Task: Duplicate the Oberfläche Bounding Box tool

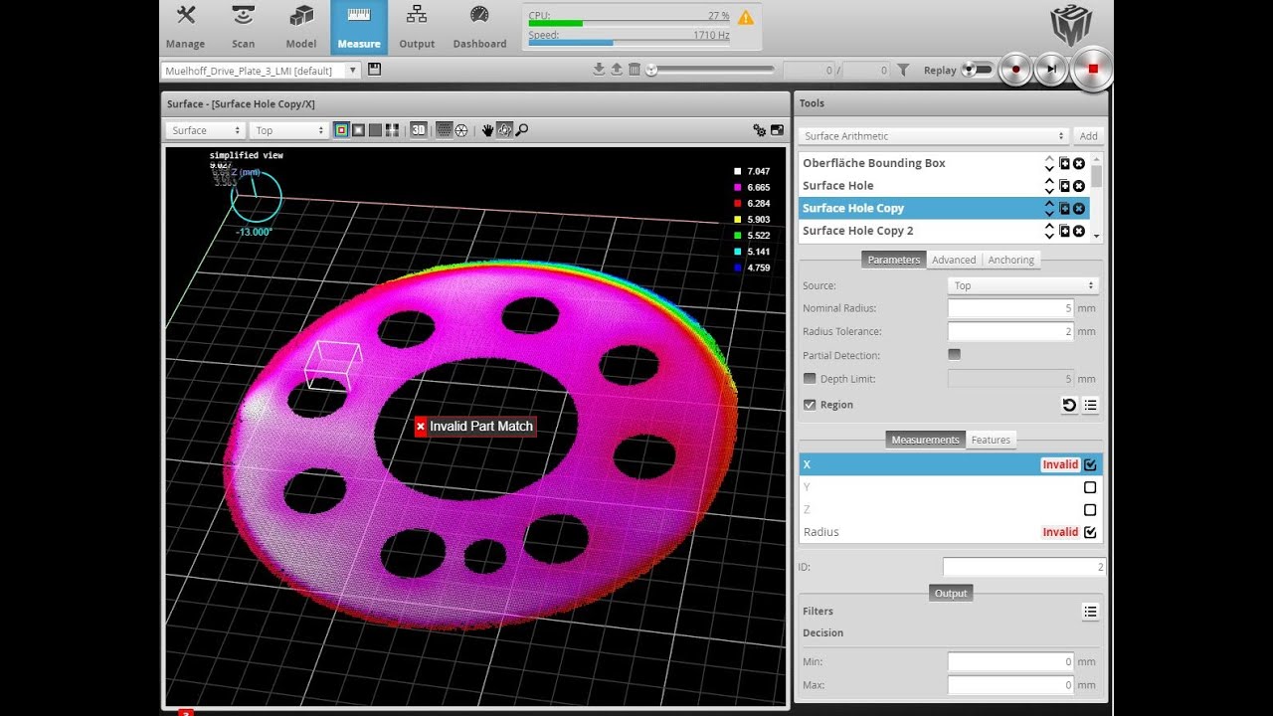Action: pyautogui.click(x=1064, y=163)
